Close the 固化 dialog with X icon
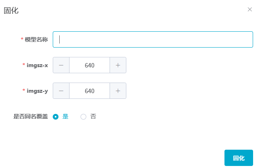The width and height of the screenshot is (258, 168). (x=250, y=9)
